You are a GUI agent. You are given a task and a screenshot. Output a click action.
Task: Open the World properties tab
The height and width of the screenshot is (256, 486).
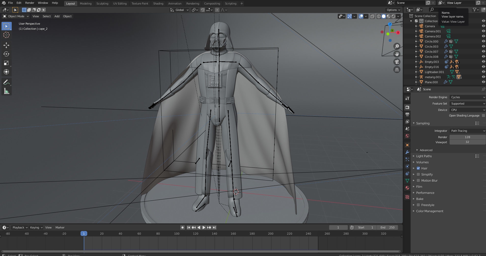(407, 136)
